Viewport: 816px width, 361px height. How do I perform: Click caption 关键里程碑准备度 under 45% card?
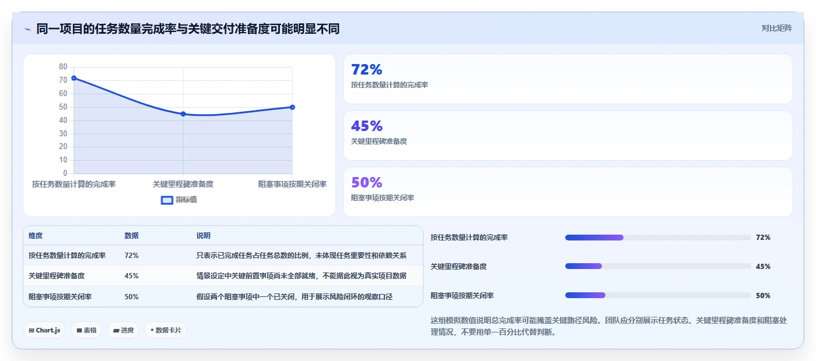[379, 141]
